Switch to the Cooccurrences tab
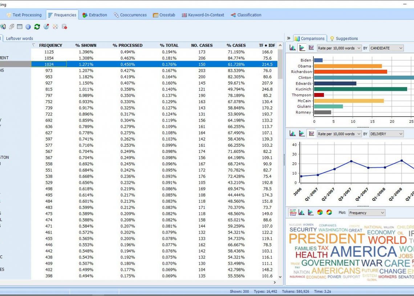Viewport: 414px width, 296px height. pos(130,15)
